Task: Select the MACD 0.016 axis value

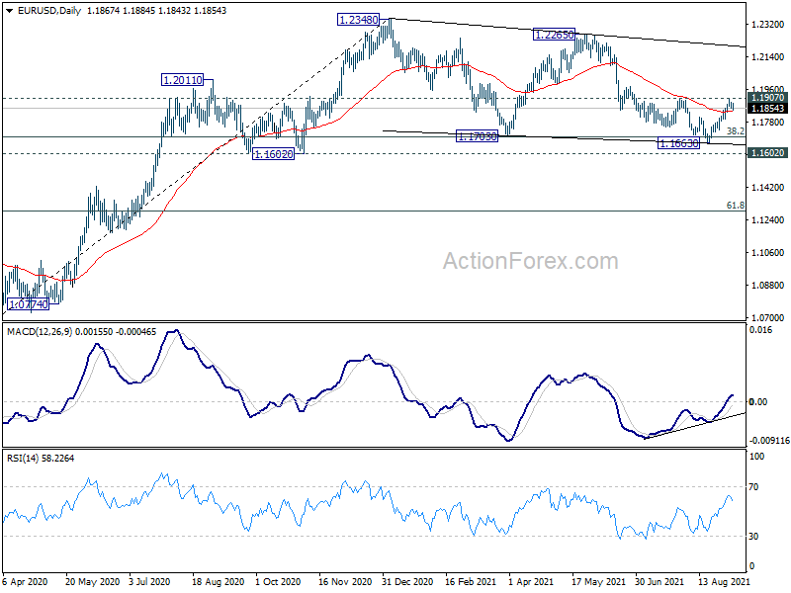Action: pyautogui.click(x=761, y=333)
